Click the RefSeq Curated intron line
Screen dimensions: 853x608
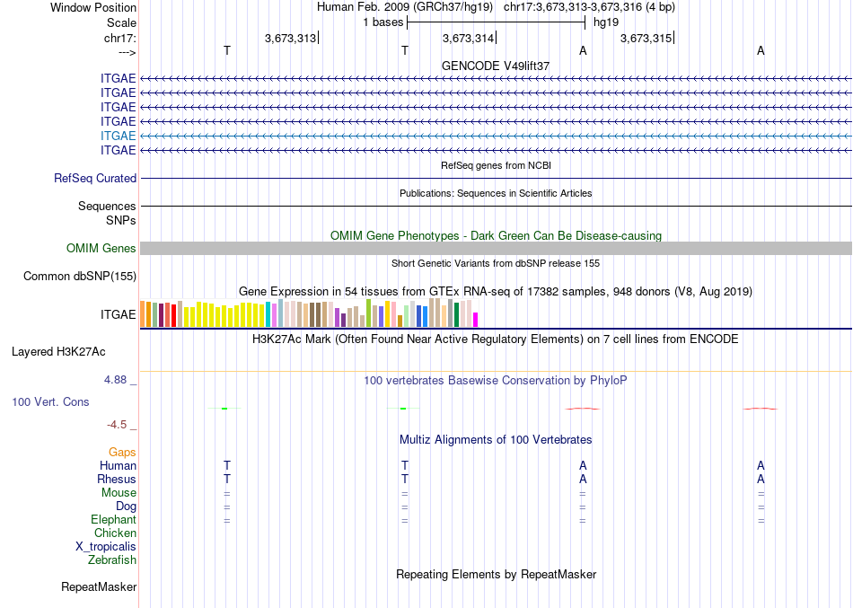click(x=496, y=178)
